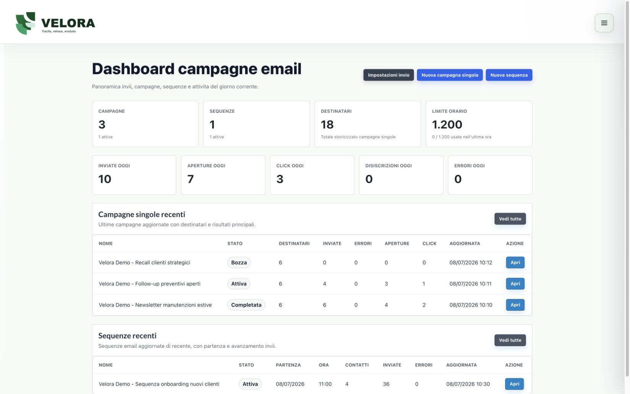
Task: Click Attiva badge in Sequenza onboarding row
Action: pyautogui.click(x=250, y=384)
